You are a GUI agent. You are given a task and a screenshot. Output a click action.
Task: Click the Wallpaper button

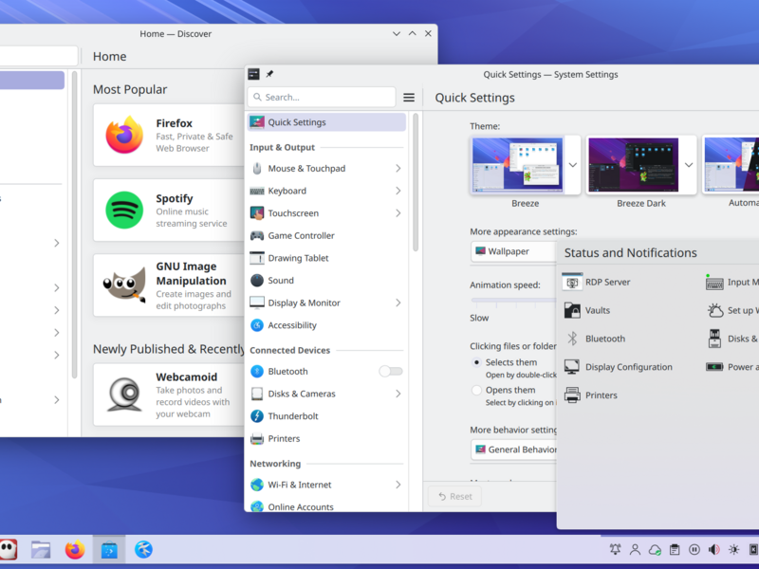(513, 251)
